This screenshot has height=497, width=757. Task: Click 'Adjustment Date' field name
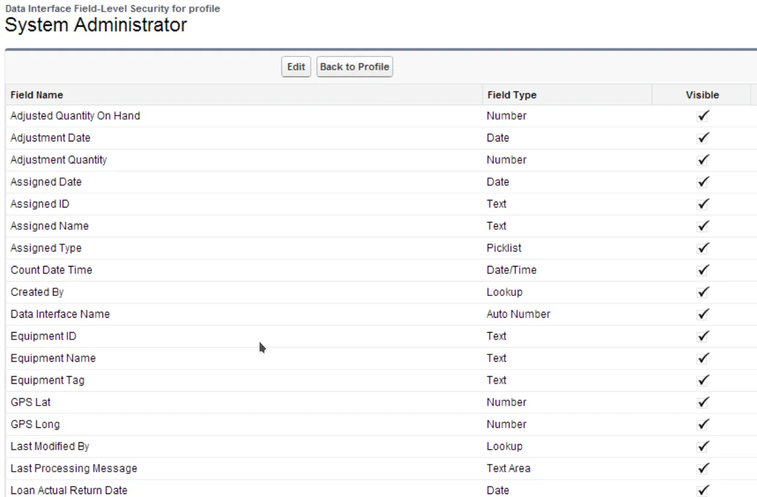[51, 138]
